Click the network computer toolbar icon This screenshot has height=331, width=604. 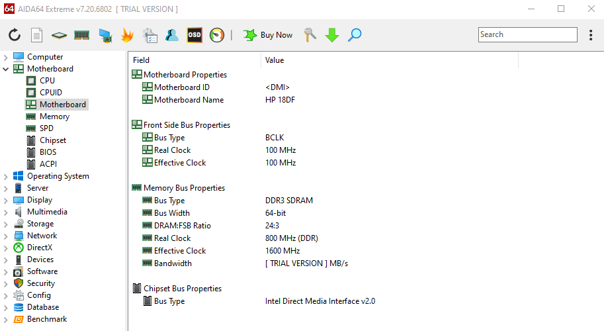coord(105,36)
